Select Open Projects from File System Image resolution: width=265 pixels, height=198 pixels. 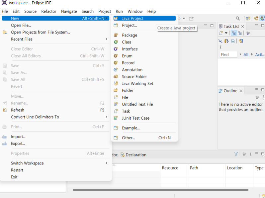(x=55, y=32)
